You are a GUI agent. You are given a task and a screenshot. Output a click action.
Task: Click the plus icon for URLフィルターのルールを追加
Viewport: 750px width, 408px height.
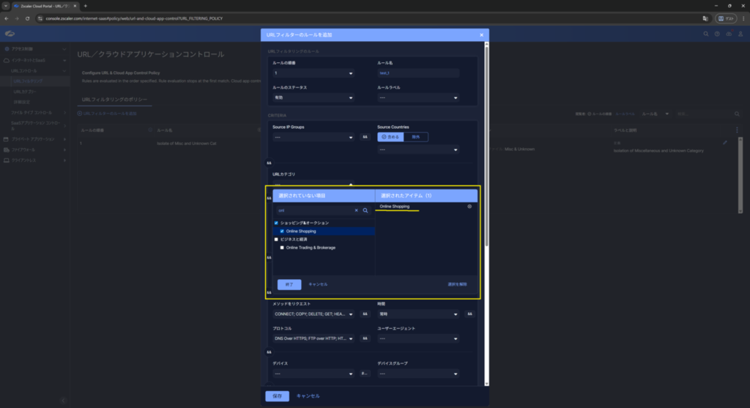coord(80,114)
